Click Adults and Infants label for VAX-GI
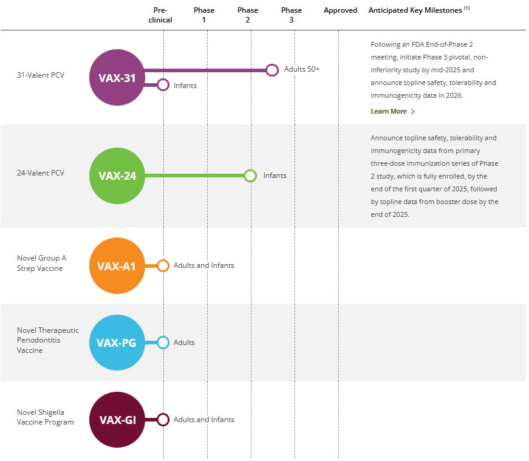The height and width of the screenshot is (461, 529). (x=204, y=420)
